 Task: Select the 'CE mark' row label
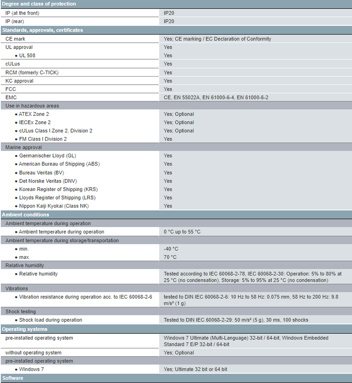[15, 39]
